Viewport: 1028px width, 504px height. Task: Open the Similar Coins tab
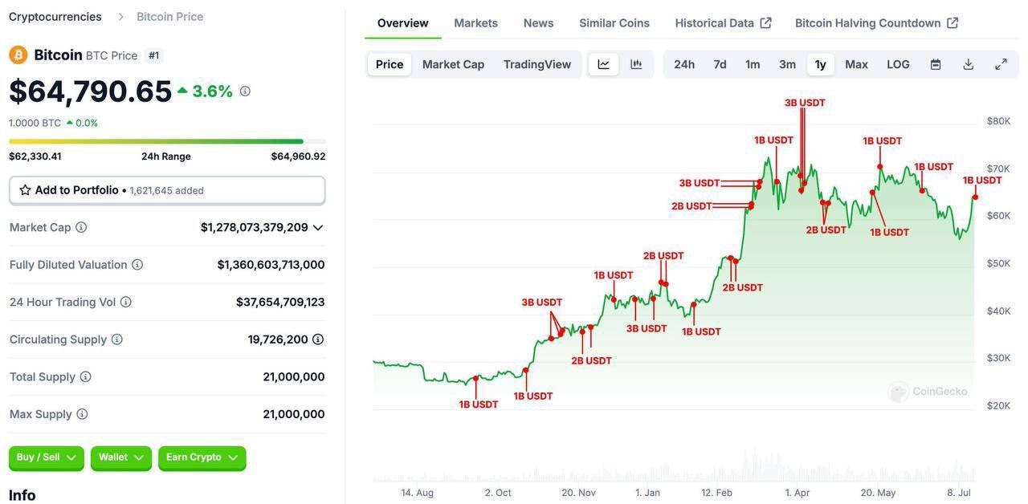[x=614, y=22]
